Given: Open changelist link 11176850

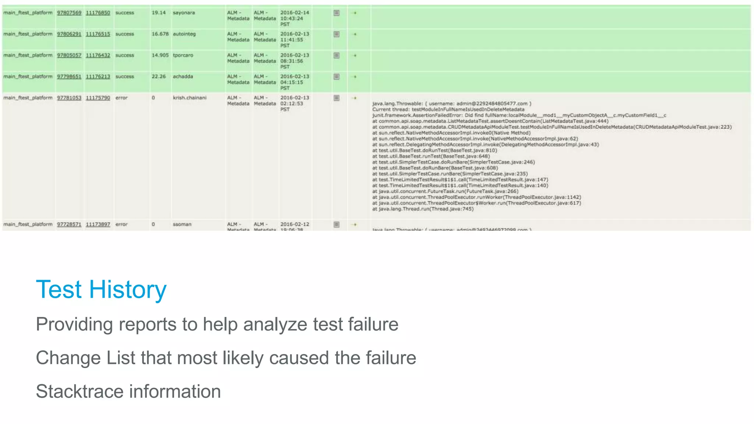Looking at the screenshot, I should [98, 13].
